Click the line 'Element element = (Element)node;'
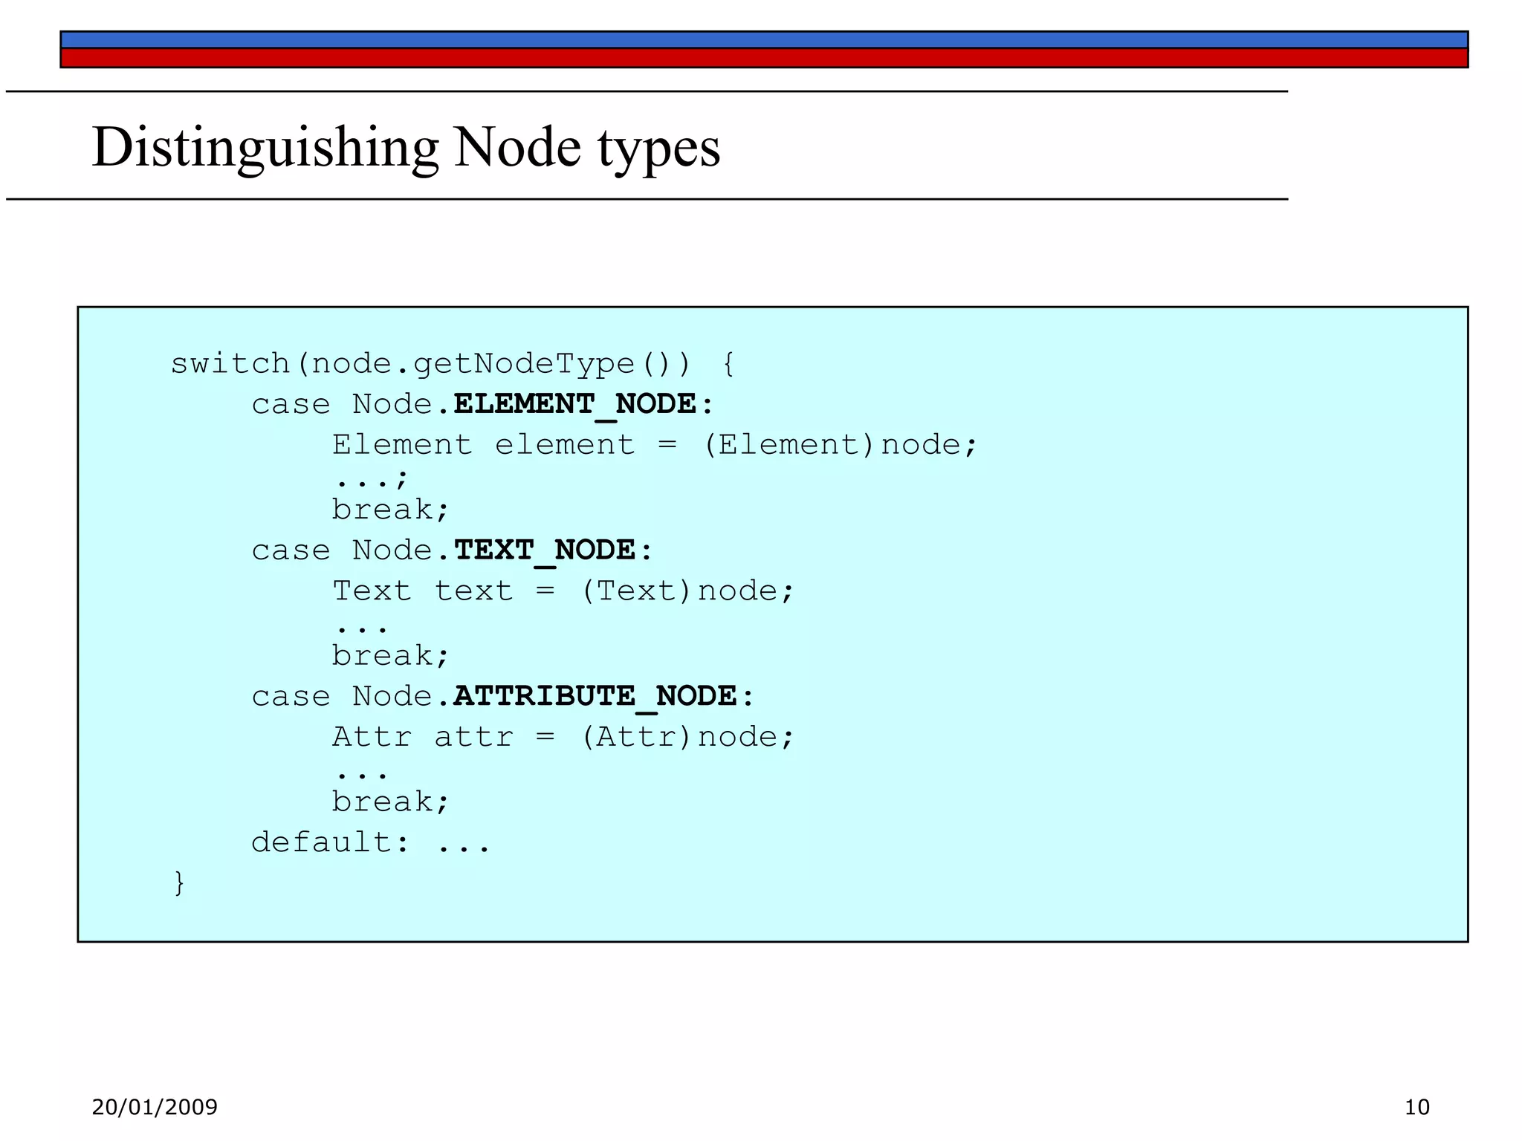The width and height of the screenshot is (1522, 1141). click(x=655, y=445)
